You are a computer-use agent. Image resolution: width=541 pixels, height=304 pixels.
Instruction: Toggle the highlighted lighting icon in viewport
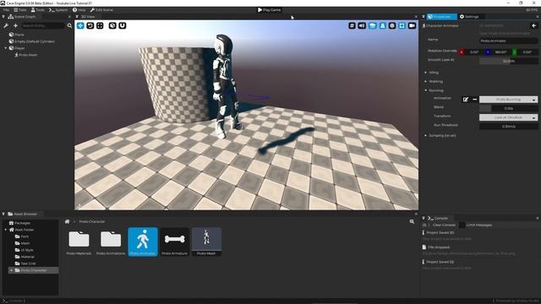coord(382,25)
